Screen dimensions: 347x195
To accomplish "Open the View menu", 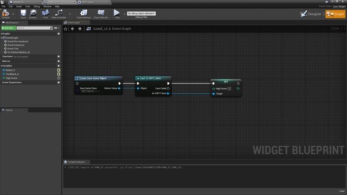I will click(x=28, y=6).
